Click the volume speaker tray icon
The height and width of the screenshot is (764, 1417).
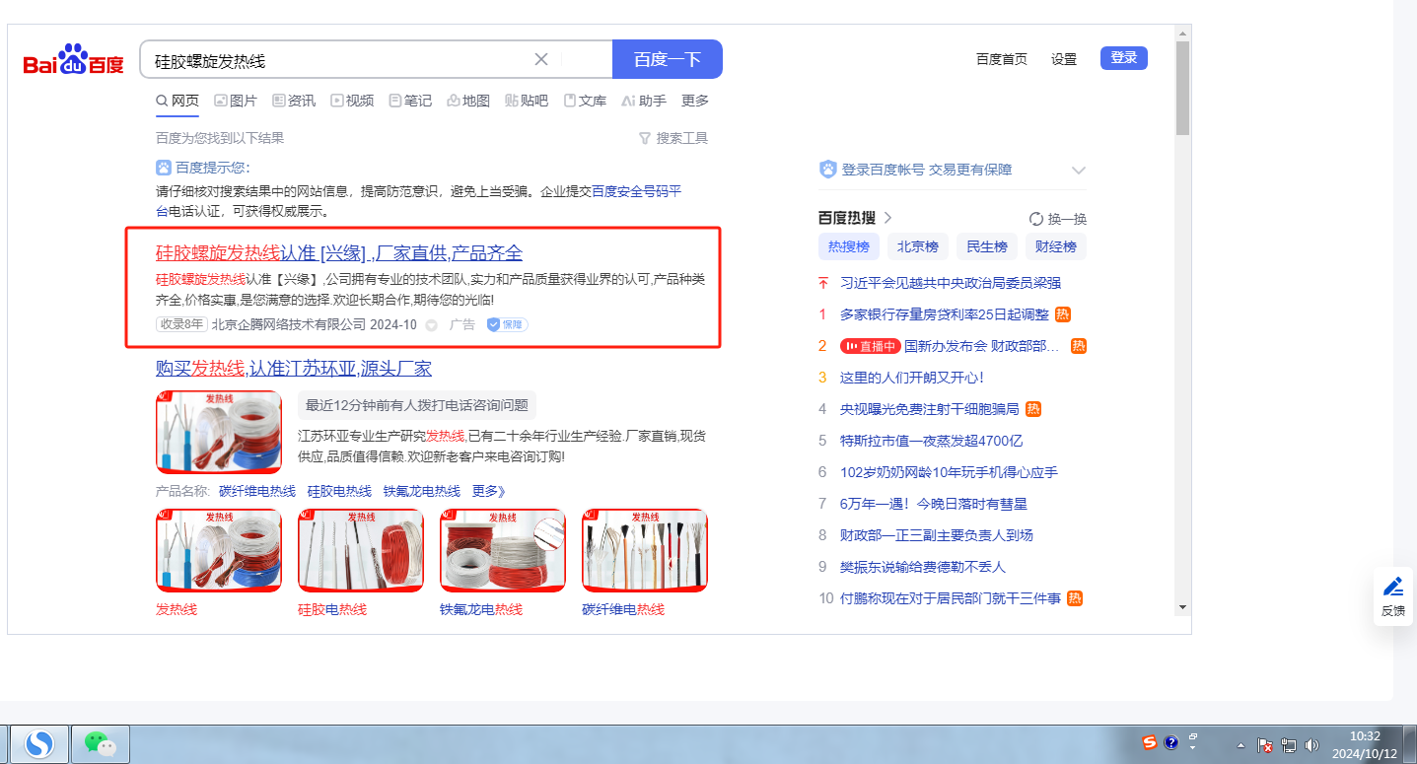point(1311,746)
